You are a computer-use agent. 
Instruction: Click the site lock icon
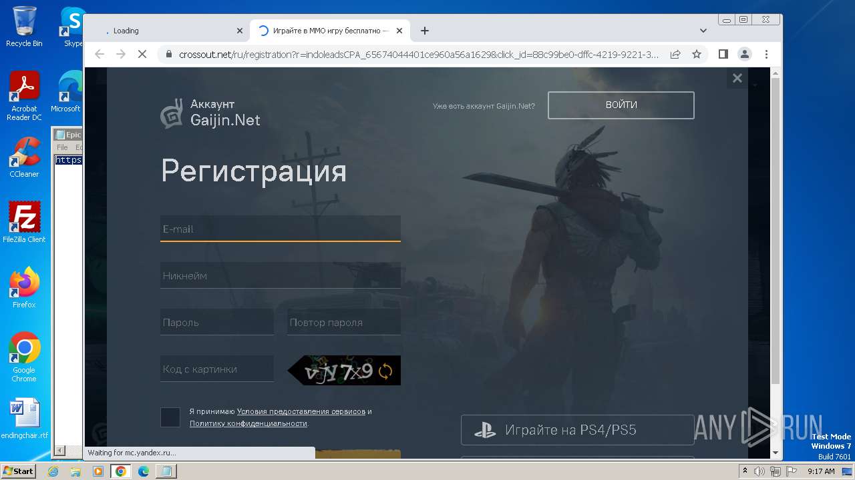[x=169, y=54]
